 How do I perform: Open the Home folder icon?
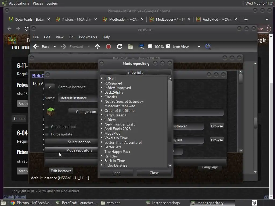tap(131, 47)
